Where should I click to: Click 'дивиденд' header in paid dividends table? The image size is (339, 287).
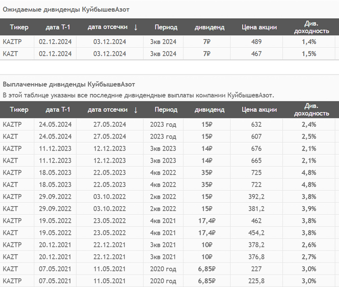click(210, 110)
